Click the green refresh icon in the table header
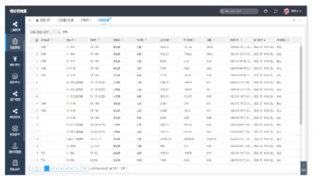The image size is (314, 181). click(37, 40)
